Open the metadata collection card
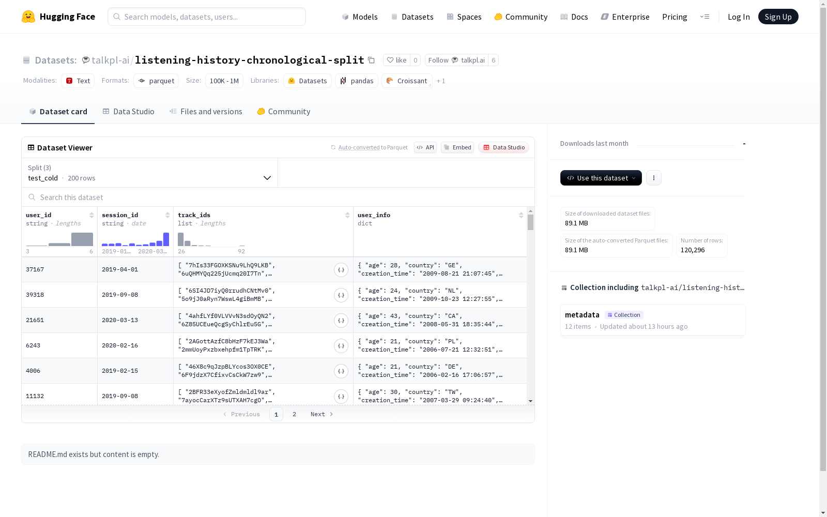This screenshot has width=827, height=517. (653, 321)
